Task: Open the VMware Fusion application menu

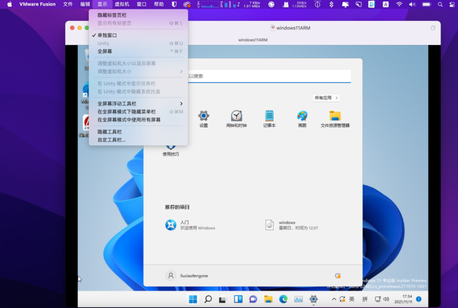Action: pos(37,4)
